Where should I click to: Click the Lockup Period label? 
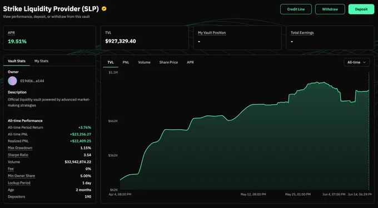coord(19,182)
